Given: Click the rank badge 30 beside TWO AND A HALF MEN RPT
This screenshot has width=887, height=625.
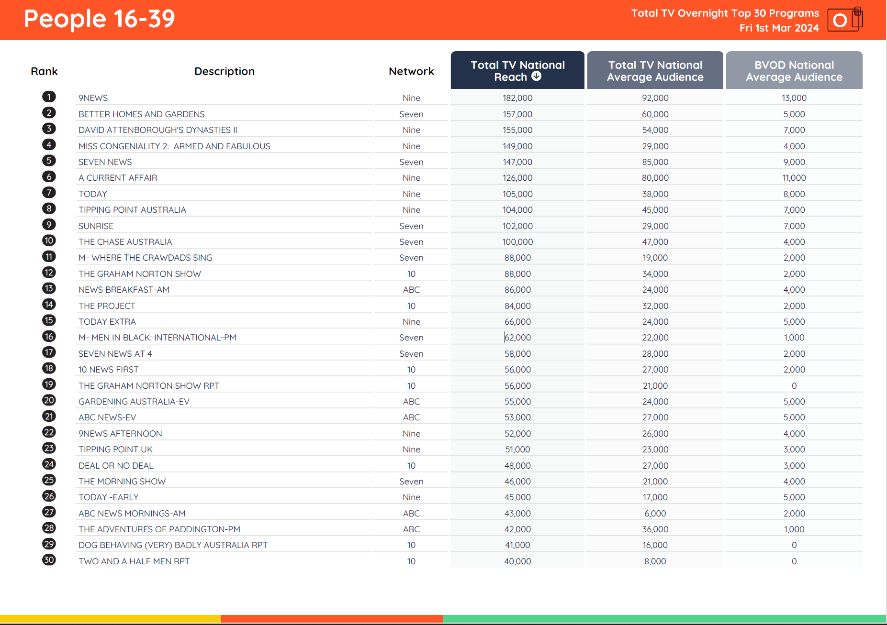Looking at the screenshot, I should (49, 560).
